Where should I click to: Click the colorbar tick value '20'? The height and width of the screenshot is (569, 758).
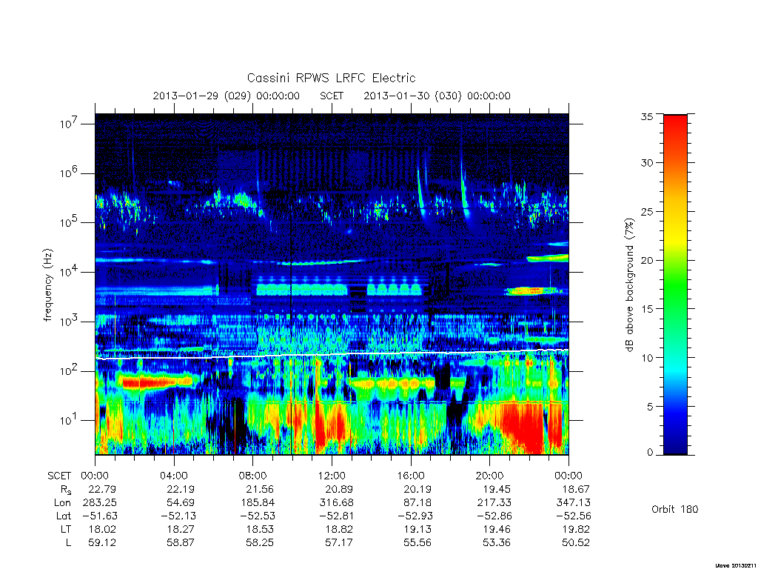(647, 260)
